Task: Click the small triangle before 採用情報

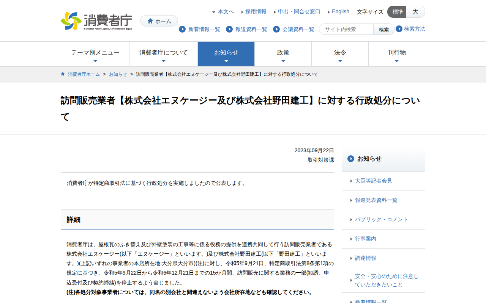Action: click(242, 12)
